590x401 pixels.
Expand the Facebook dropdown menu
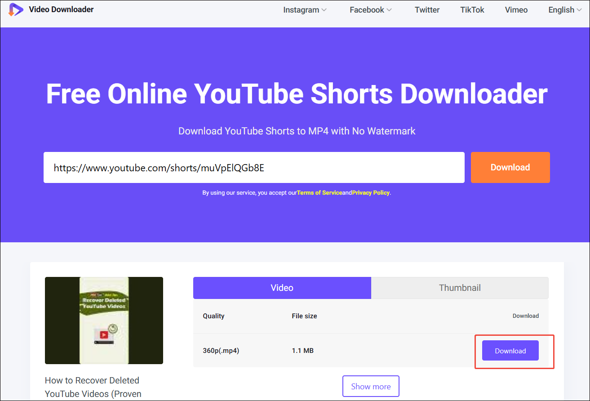pos(371,10)
